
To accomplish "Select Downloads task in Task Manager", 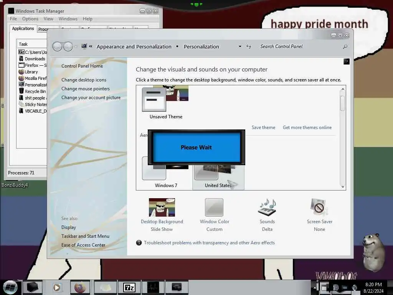I will [32, 59].
